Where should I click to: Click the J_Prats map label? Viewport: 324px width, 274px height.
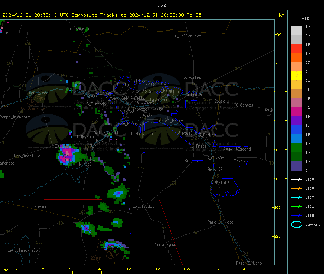click(199, 146)
